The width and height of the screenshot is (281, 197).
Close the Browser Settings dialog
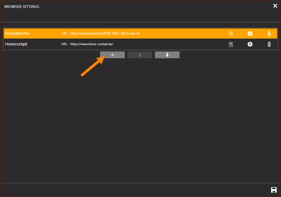tap(275, 6)
